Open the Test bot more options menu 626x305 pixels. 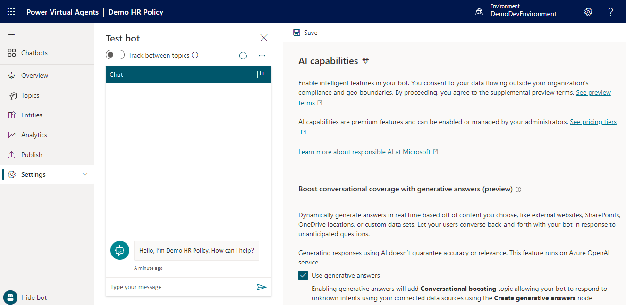coord(262,55)
